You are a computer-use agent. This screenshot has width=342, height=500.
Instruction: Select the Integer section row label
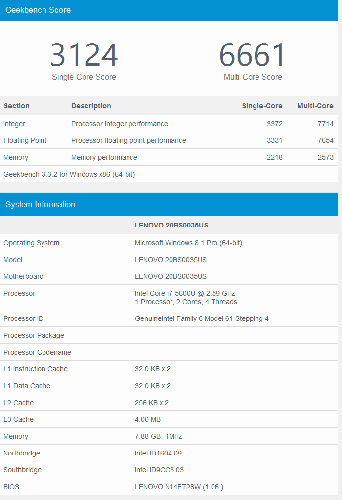point(14,124)
